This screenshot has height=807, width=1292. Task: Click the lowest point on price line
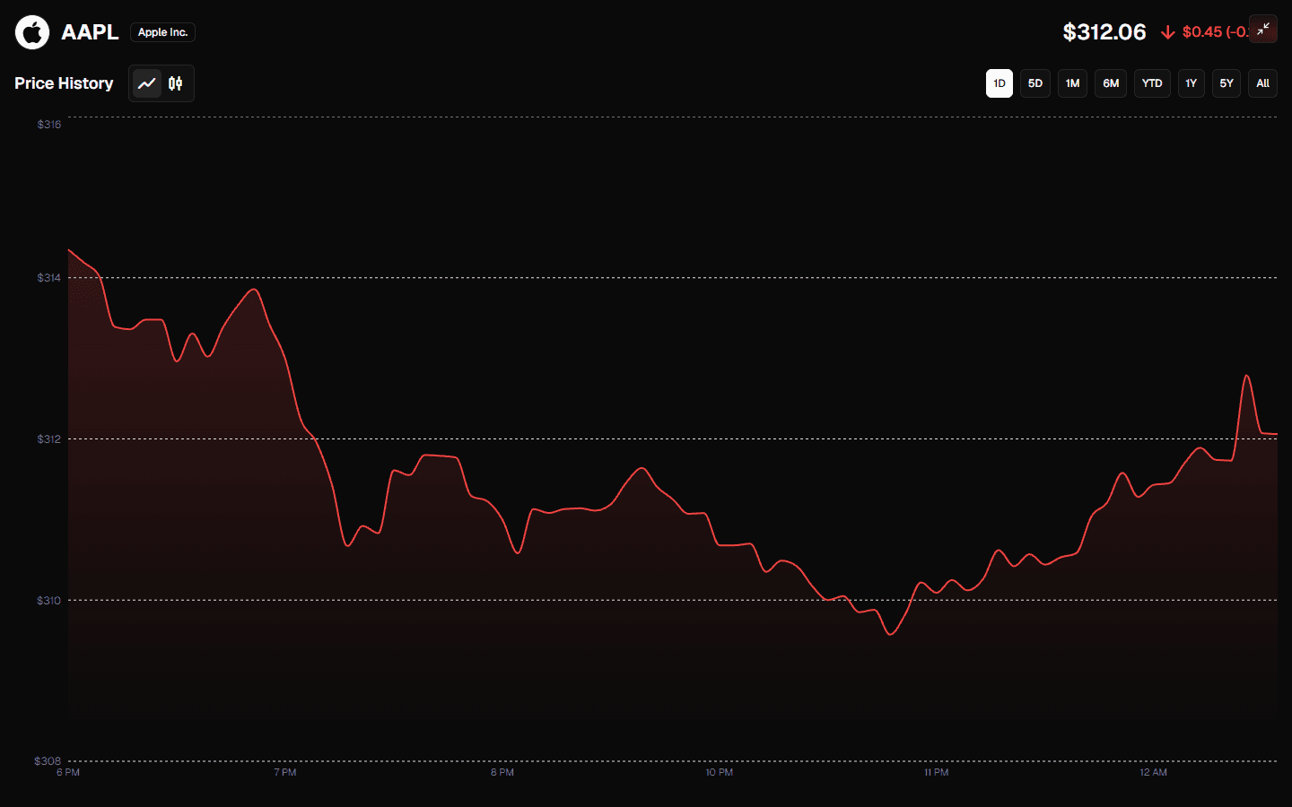890,634
